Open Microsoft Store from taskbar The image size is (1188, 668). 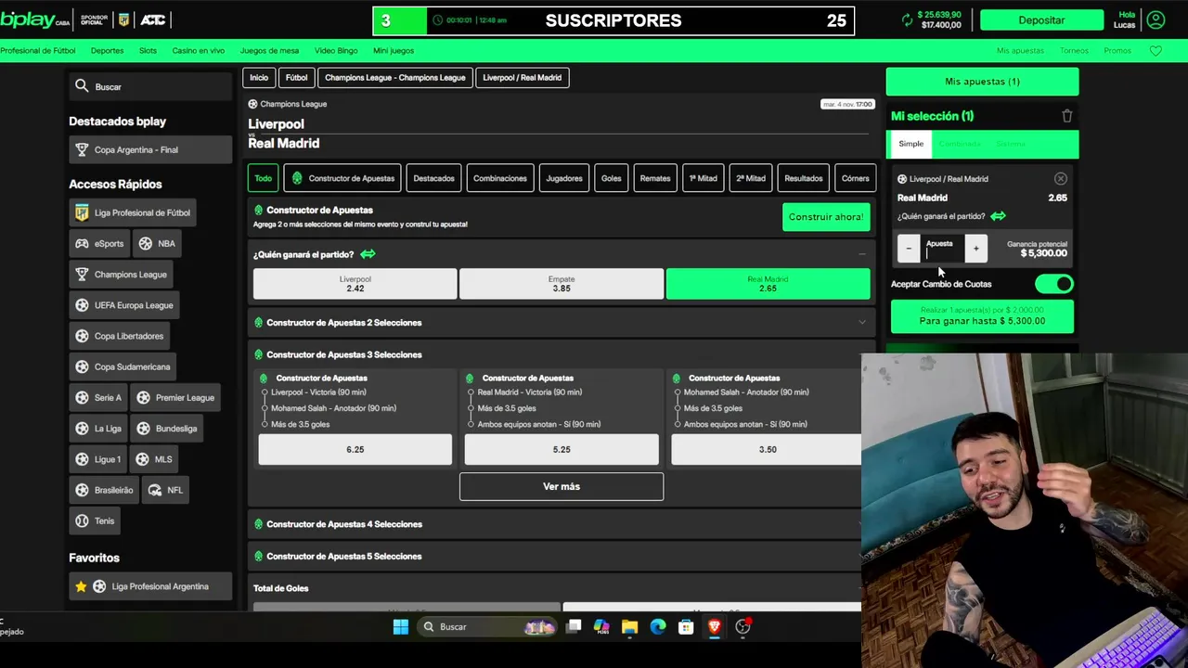pyautogui.click(x=686, y=627)
